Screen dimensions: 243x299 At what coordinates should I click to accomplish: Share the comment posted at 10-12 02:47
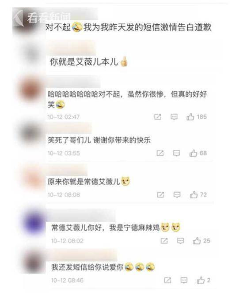pyautogui.click(x=158, y=117)
